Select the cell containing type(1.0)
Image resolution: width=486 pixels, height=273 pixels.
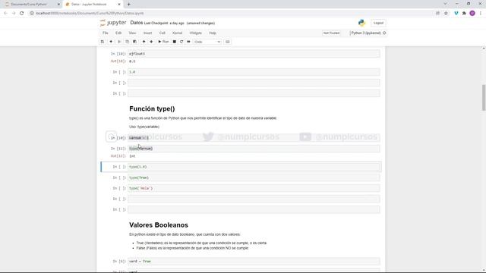254,167
